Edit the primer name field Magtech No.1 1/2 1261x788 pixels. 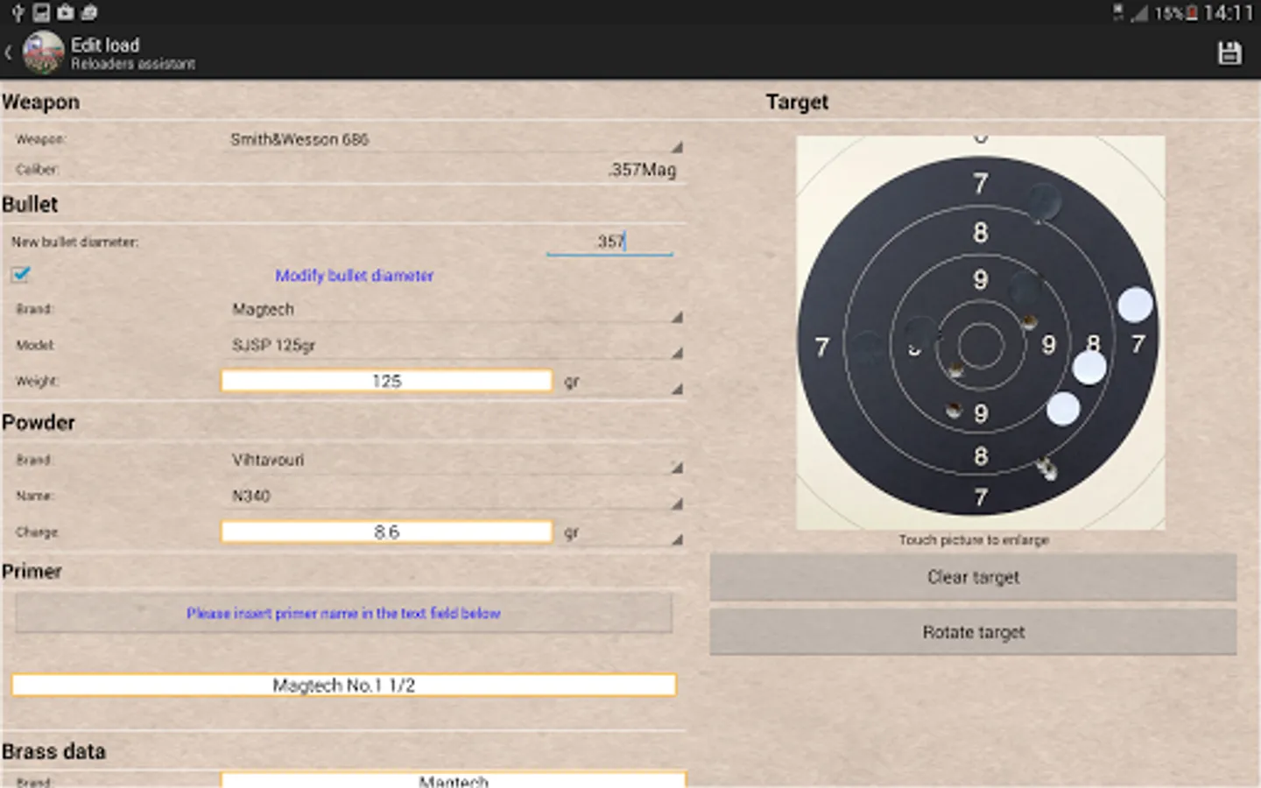point(343,685)
